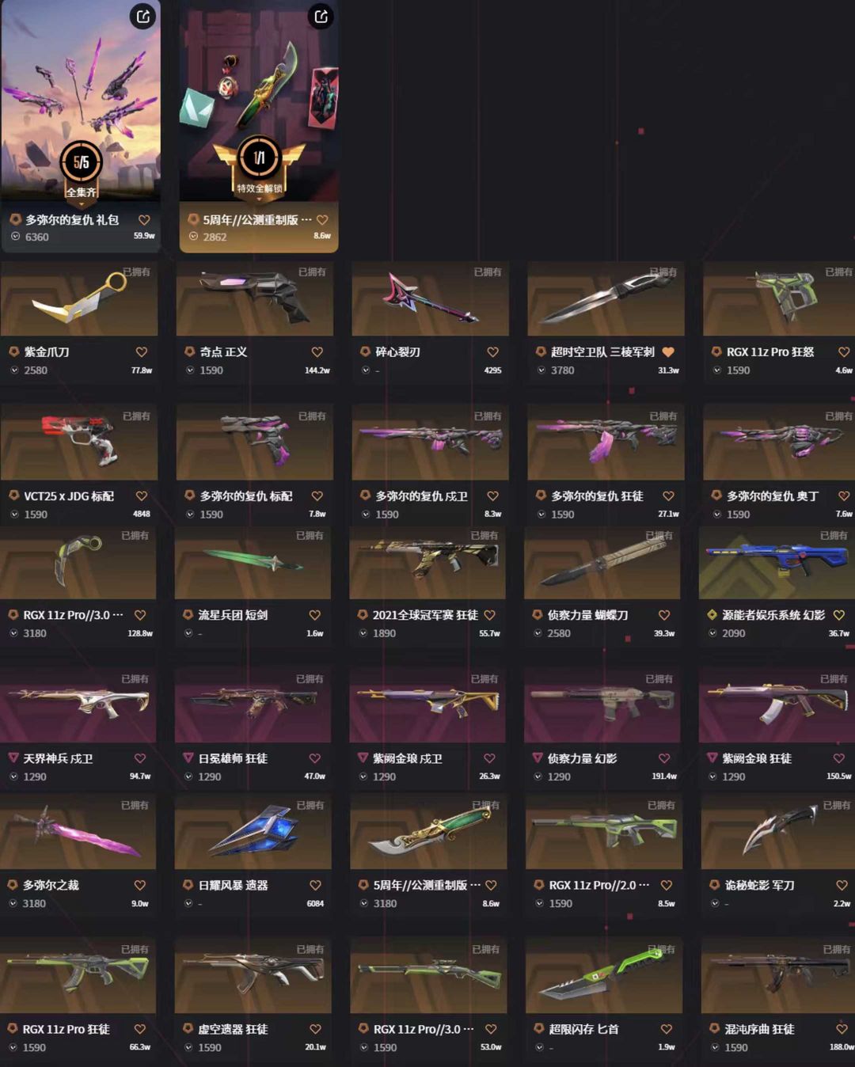855x1067 pixels.
Task: Click tier icon next to 天界神兵 戍卫
Action: click(13, 758)
